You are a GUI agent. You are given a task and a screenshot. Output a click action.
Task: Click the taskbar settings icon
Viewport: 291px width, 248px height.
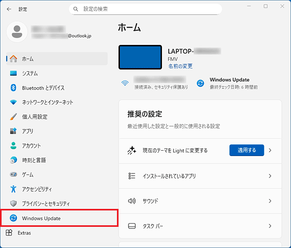click(x=132, y=226)
